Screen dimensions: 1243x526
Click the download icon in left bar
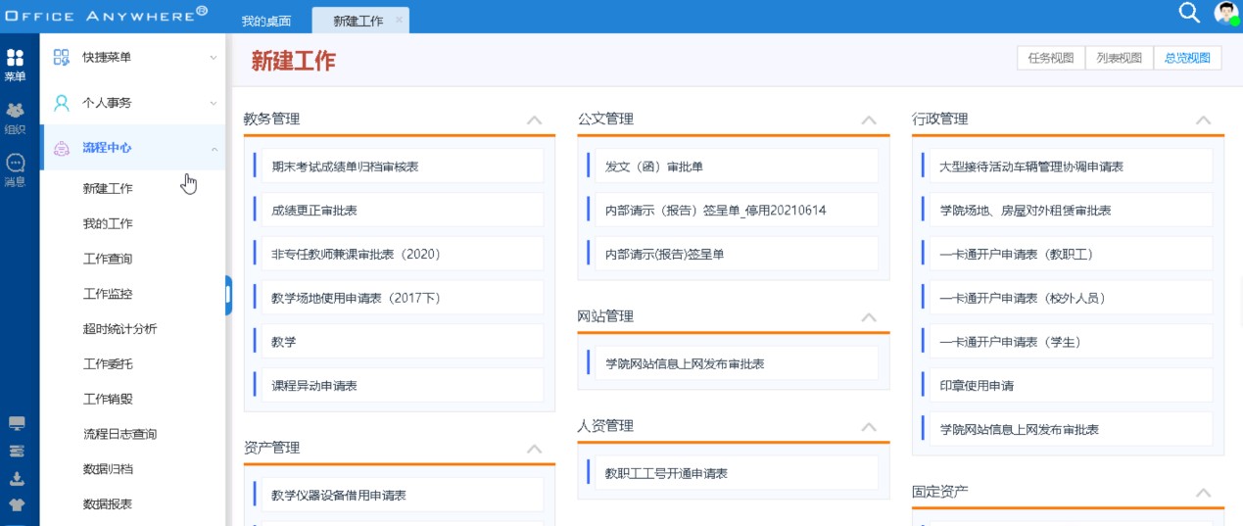coord(17,479)
